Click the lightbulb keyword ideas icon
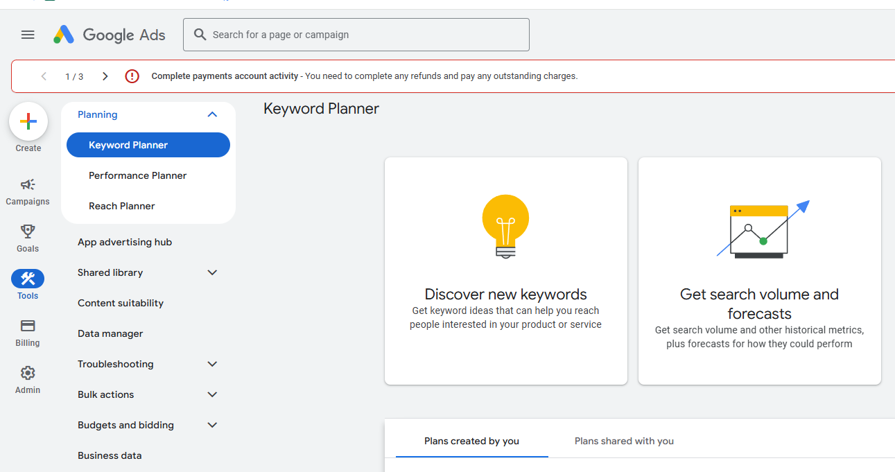Image resolution: width=895 pixels, height=472 pixels. coord(505,227)
